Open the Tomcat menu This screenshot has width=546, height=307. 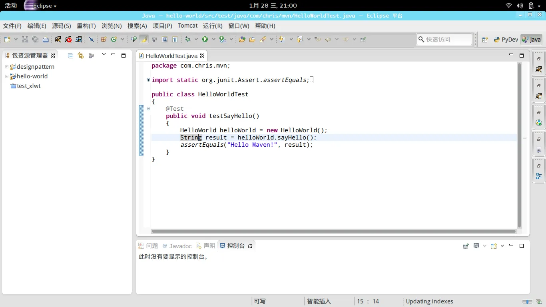[187, 26]
